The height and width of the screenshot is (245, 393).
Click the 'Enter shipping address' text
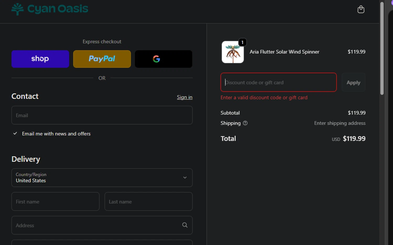point(340,123)
